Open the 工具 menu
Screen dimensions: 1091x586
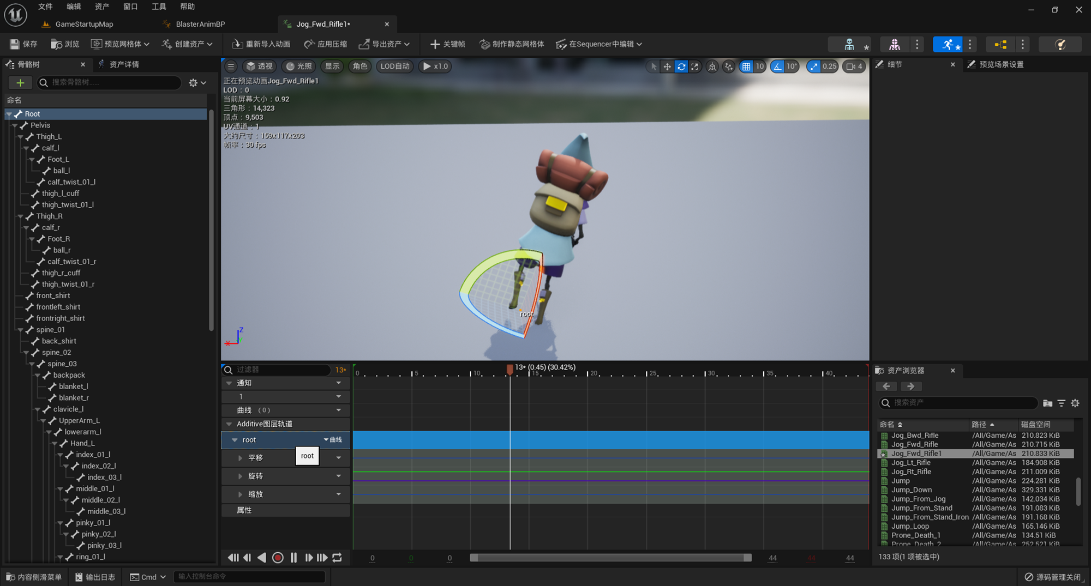[159, 7]
